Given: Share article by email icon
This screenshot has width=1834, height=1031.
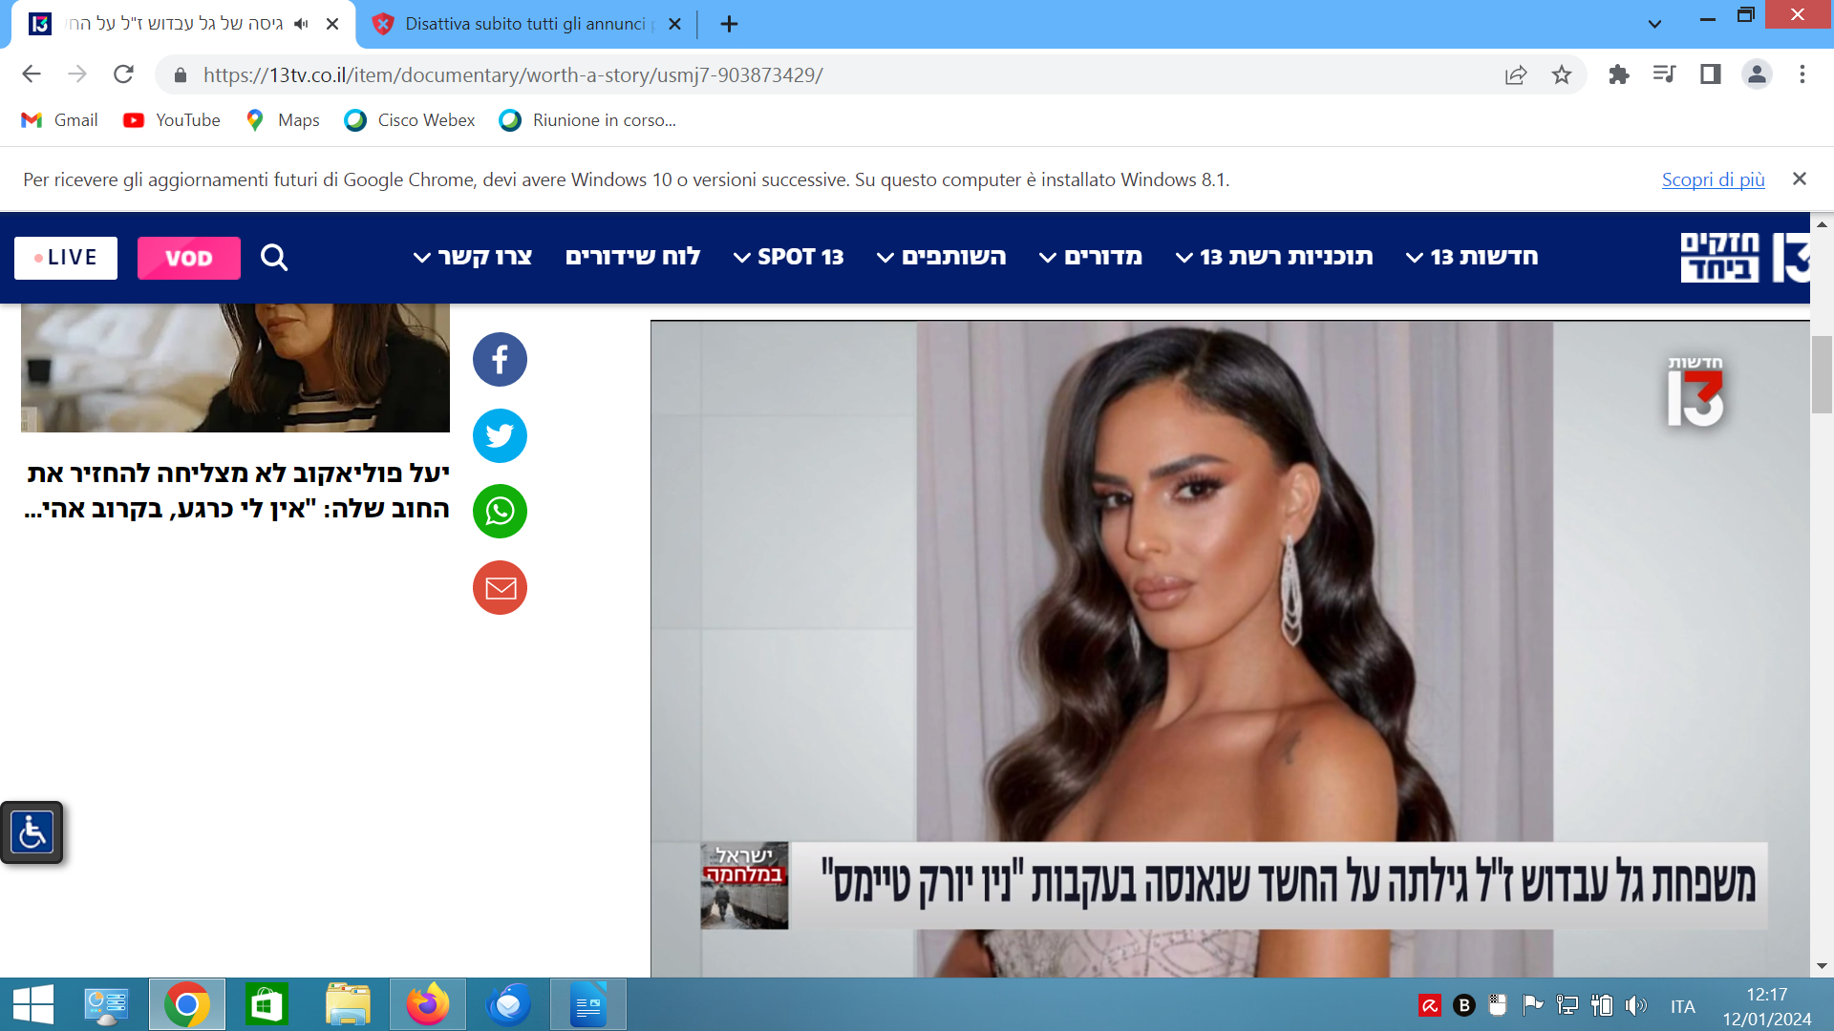Looking at the screenshot, I should click(x=500, y=588).
